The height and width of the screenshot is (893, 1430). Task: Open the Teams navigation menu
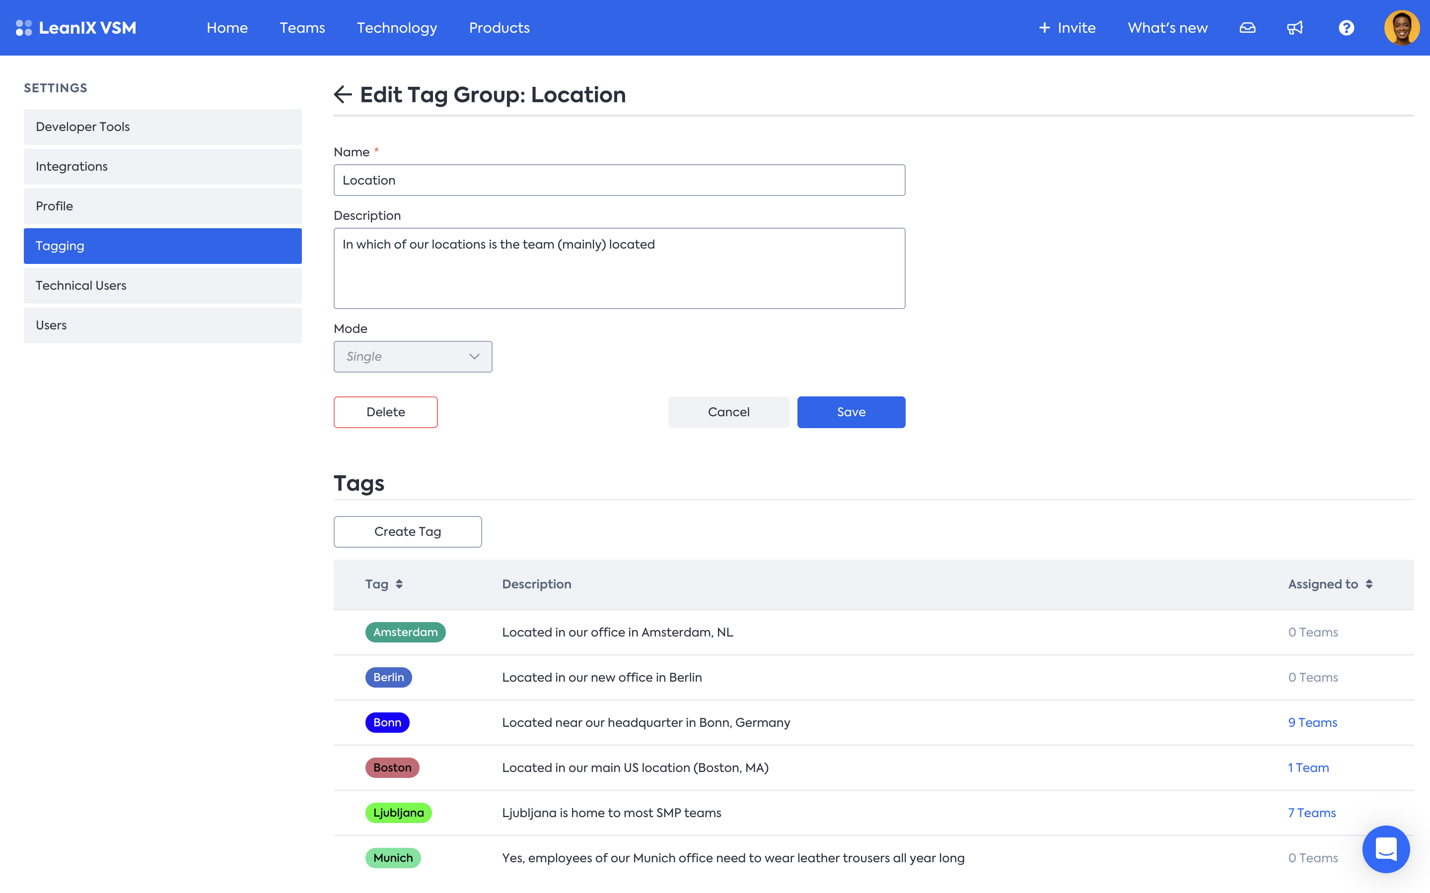(302, 28)
